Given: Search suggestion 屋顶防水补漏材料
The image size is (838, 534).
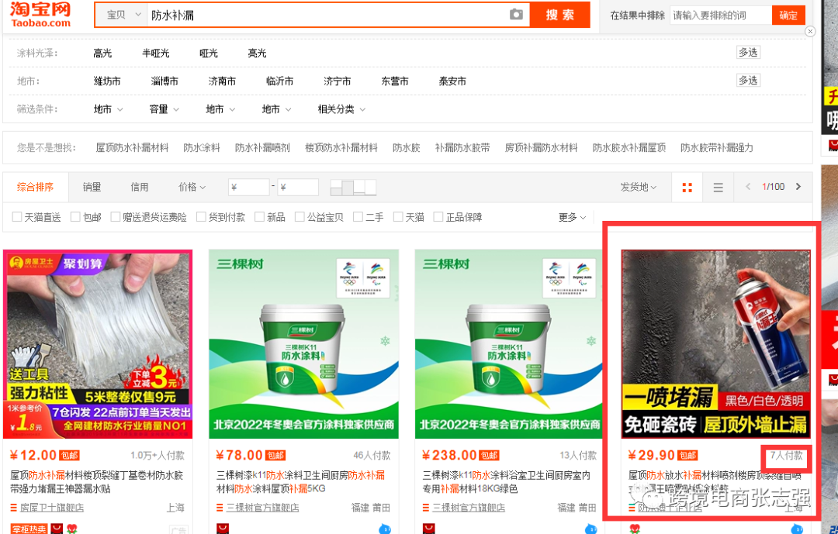Looking at the screenshot, I should (x=132, y=148).
